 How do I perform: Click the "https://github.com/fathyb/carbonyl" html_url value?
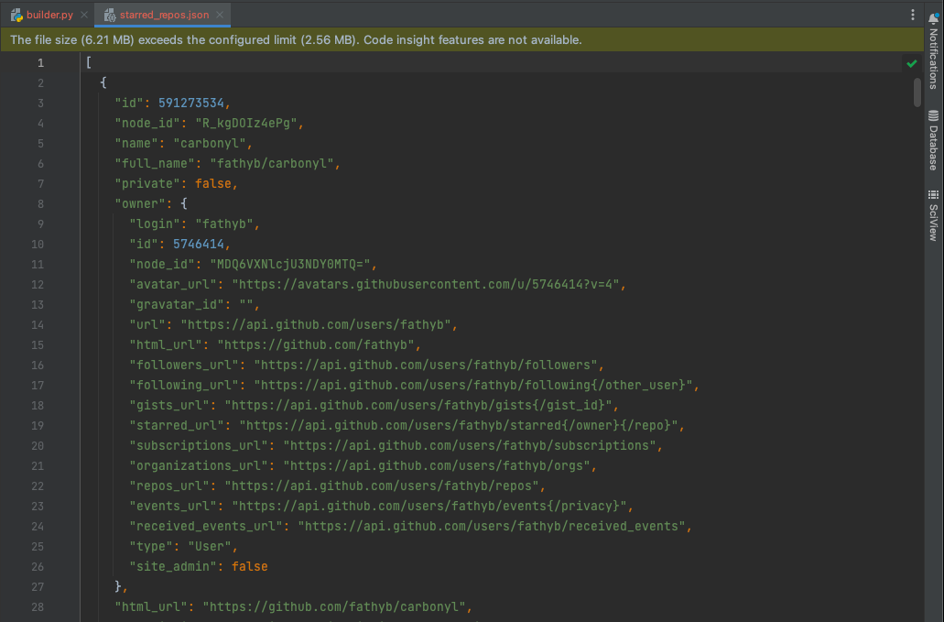click(334, 607)
